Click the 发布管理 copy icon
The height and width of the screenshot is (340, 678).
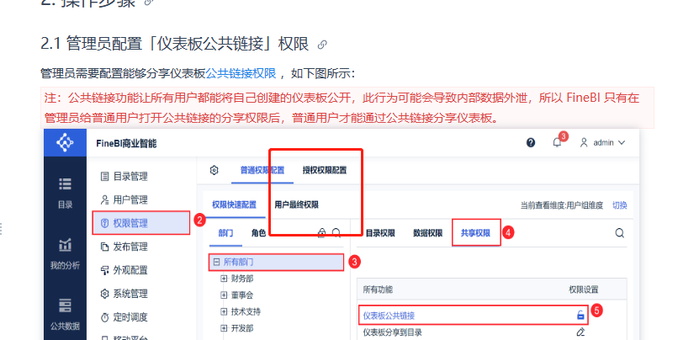point(104,247)
